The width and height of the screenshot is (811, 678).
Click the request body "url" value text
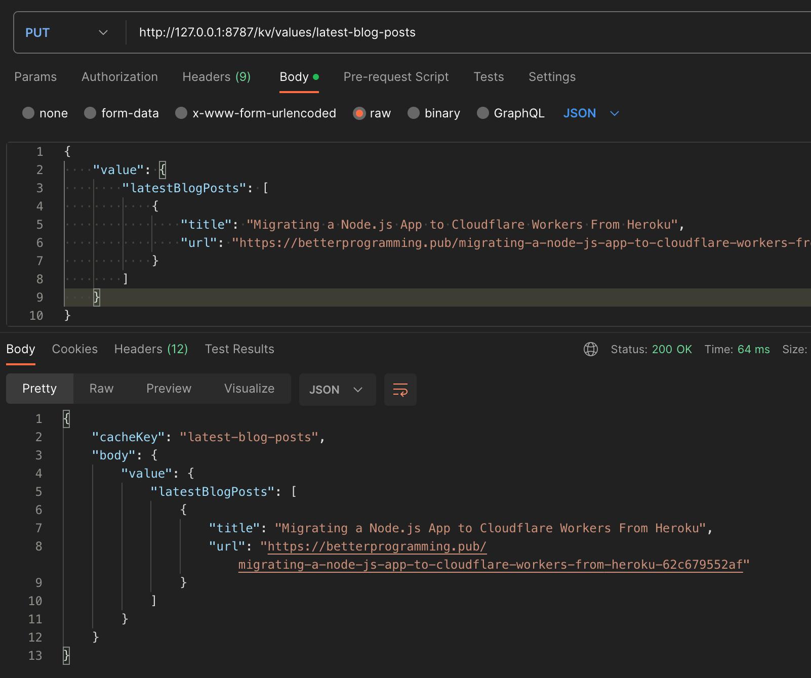[521, 243]
